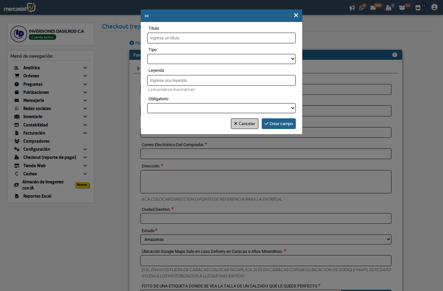Click the Leyenda input field

221,80
